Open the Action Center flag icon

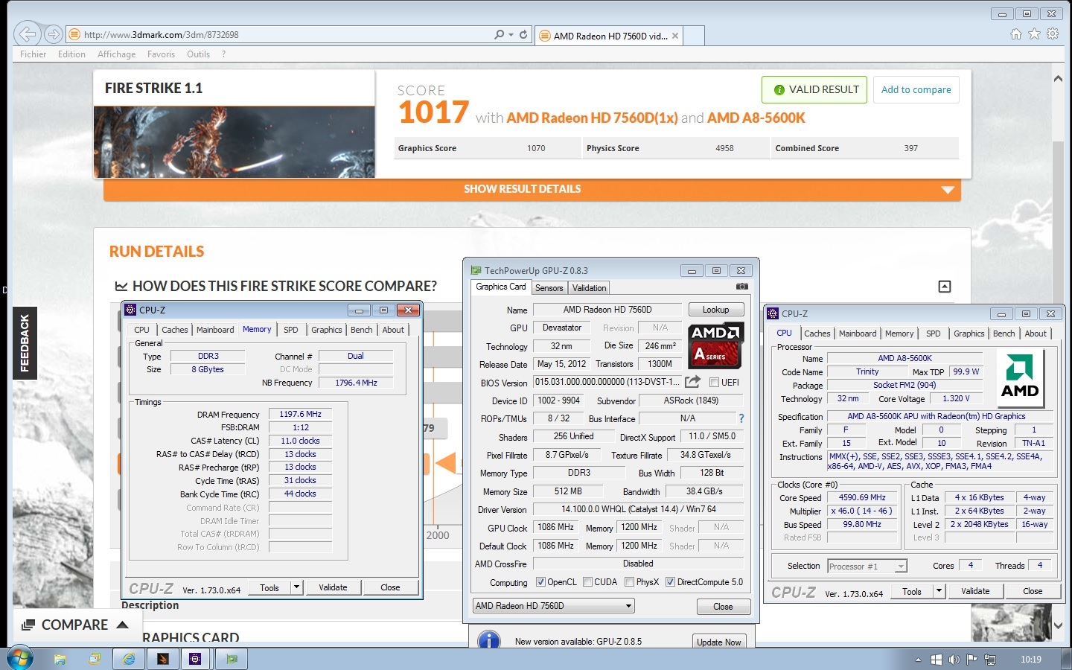pyautogui.click(x=972, y=660)
